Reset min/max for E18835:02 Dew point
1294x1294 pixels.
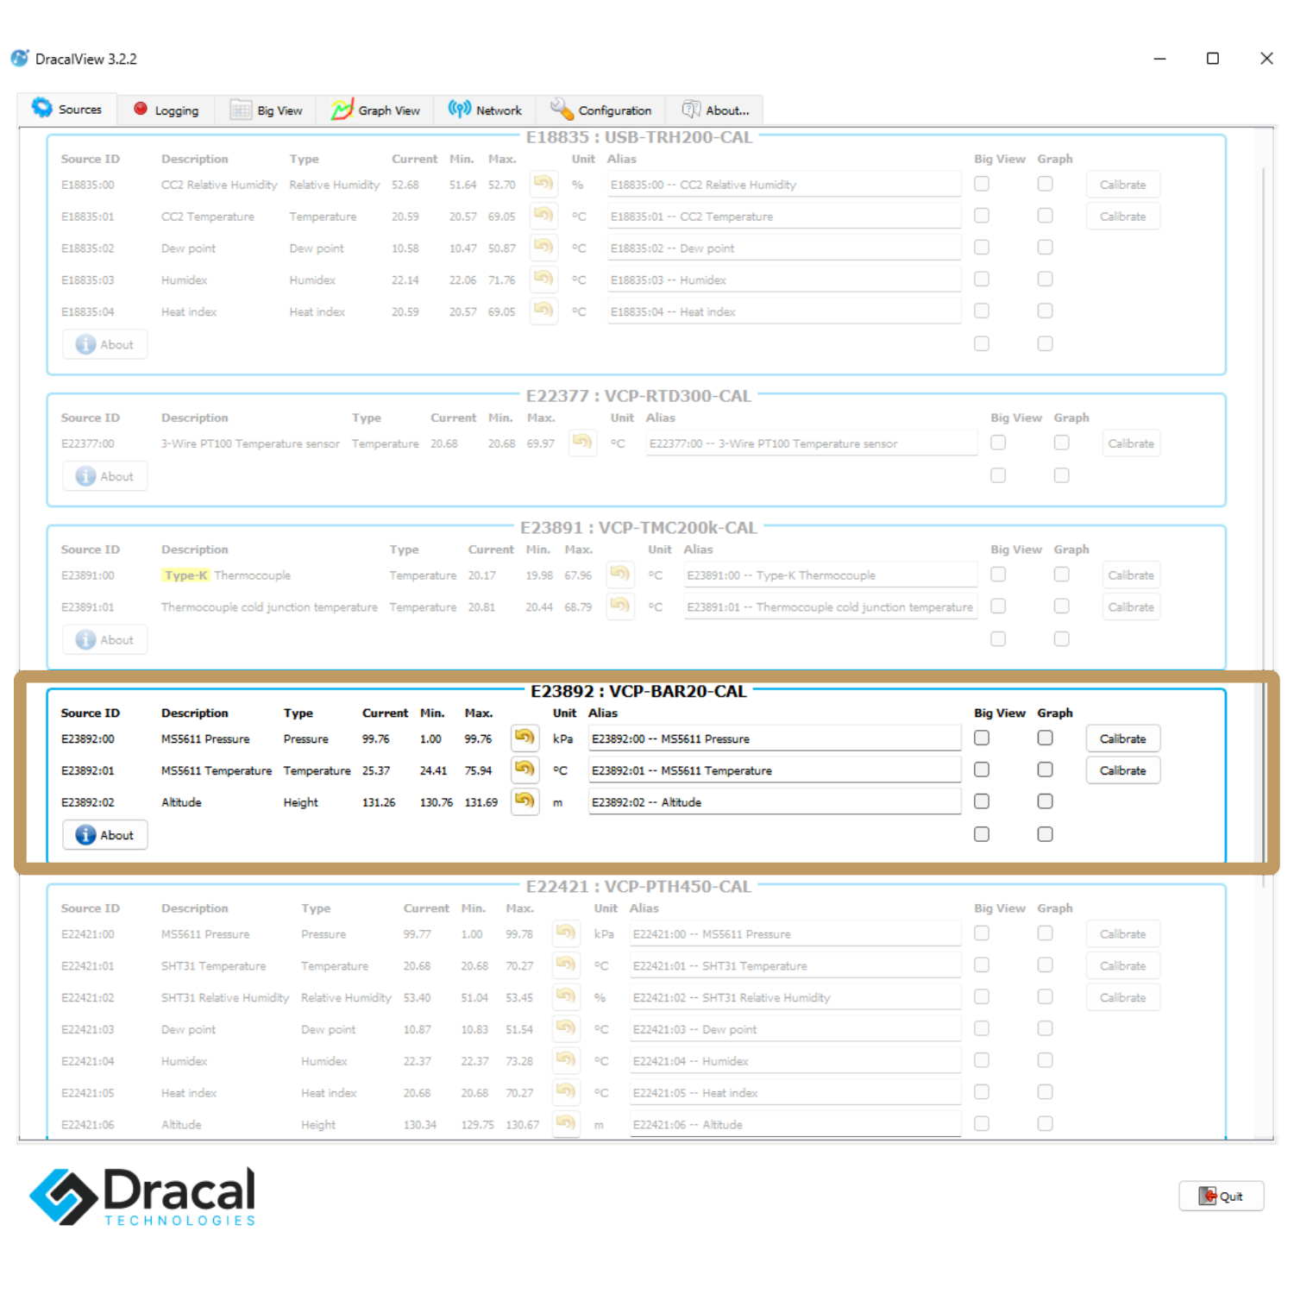point(543,248)
